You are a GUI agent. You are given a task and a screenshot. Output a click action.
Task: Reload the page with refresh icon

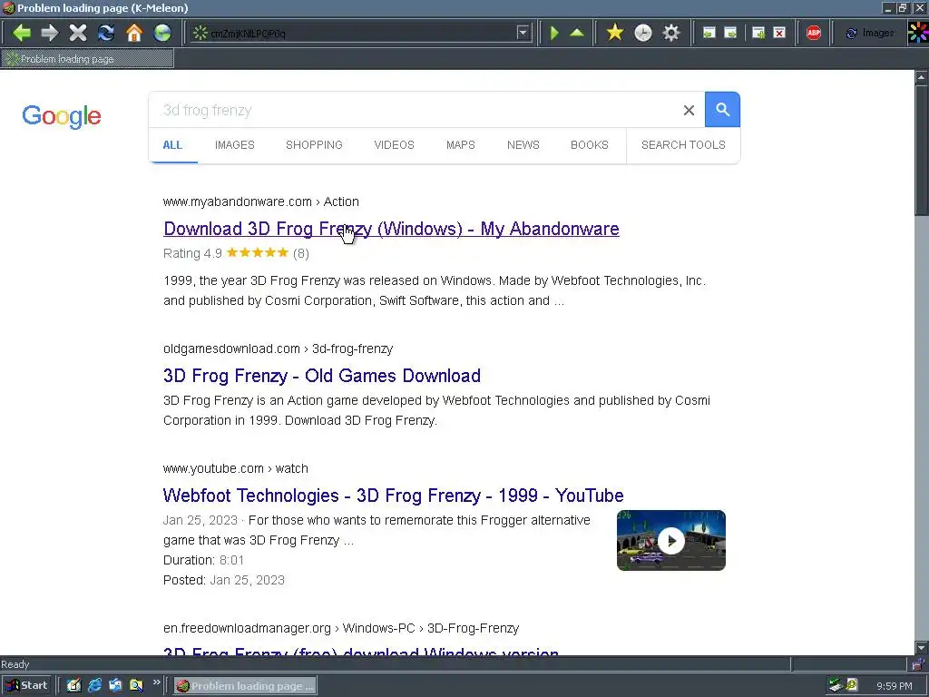106,33
